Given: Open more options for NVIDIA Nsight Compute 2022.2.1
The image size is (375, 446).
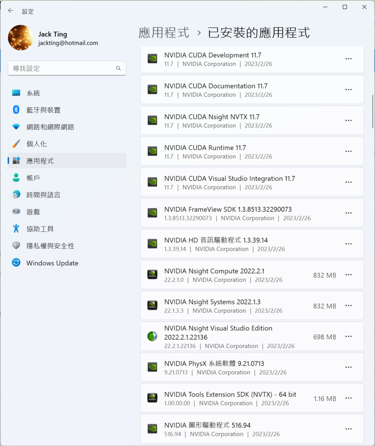Looking at the screenshot, I should pyautogui.click(x=348, y=275).
